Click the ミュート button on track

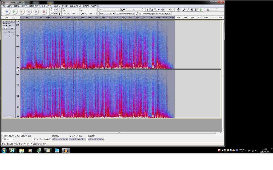click(5, 28)
